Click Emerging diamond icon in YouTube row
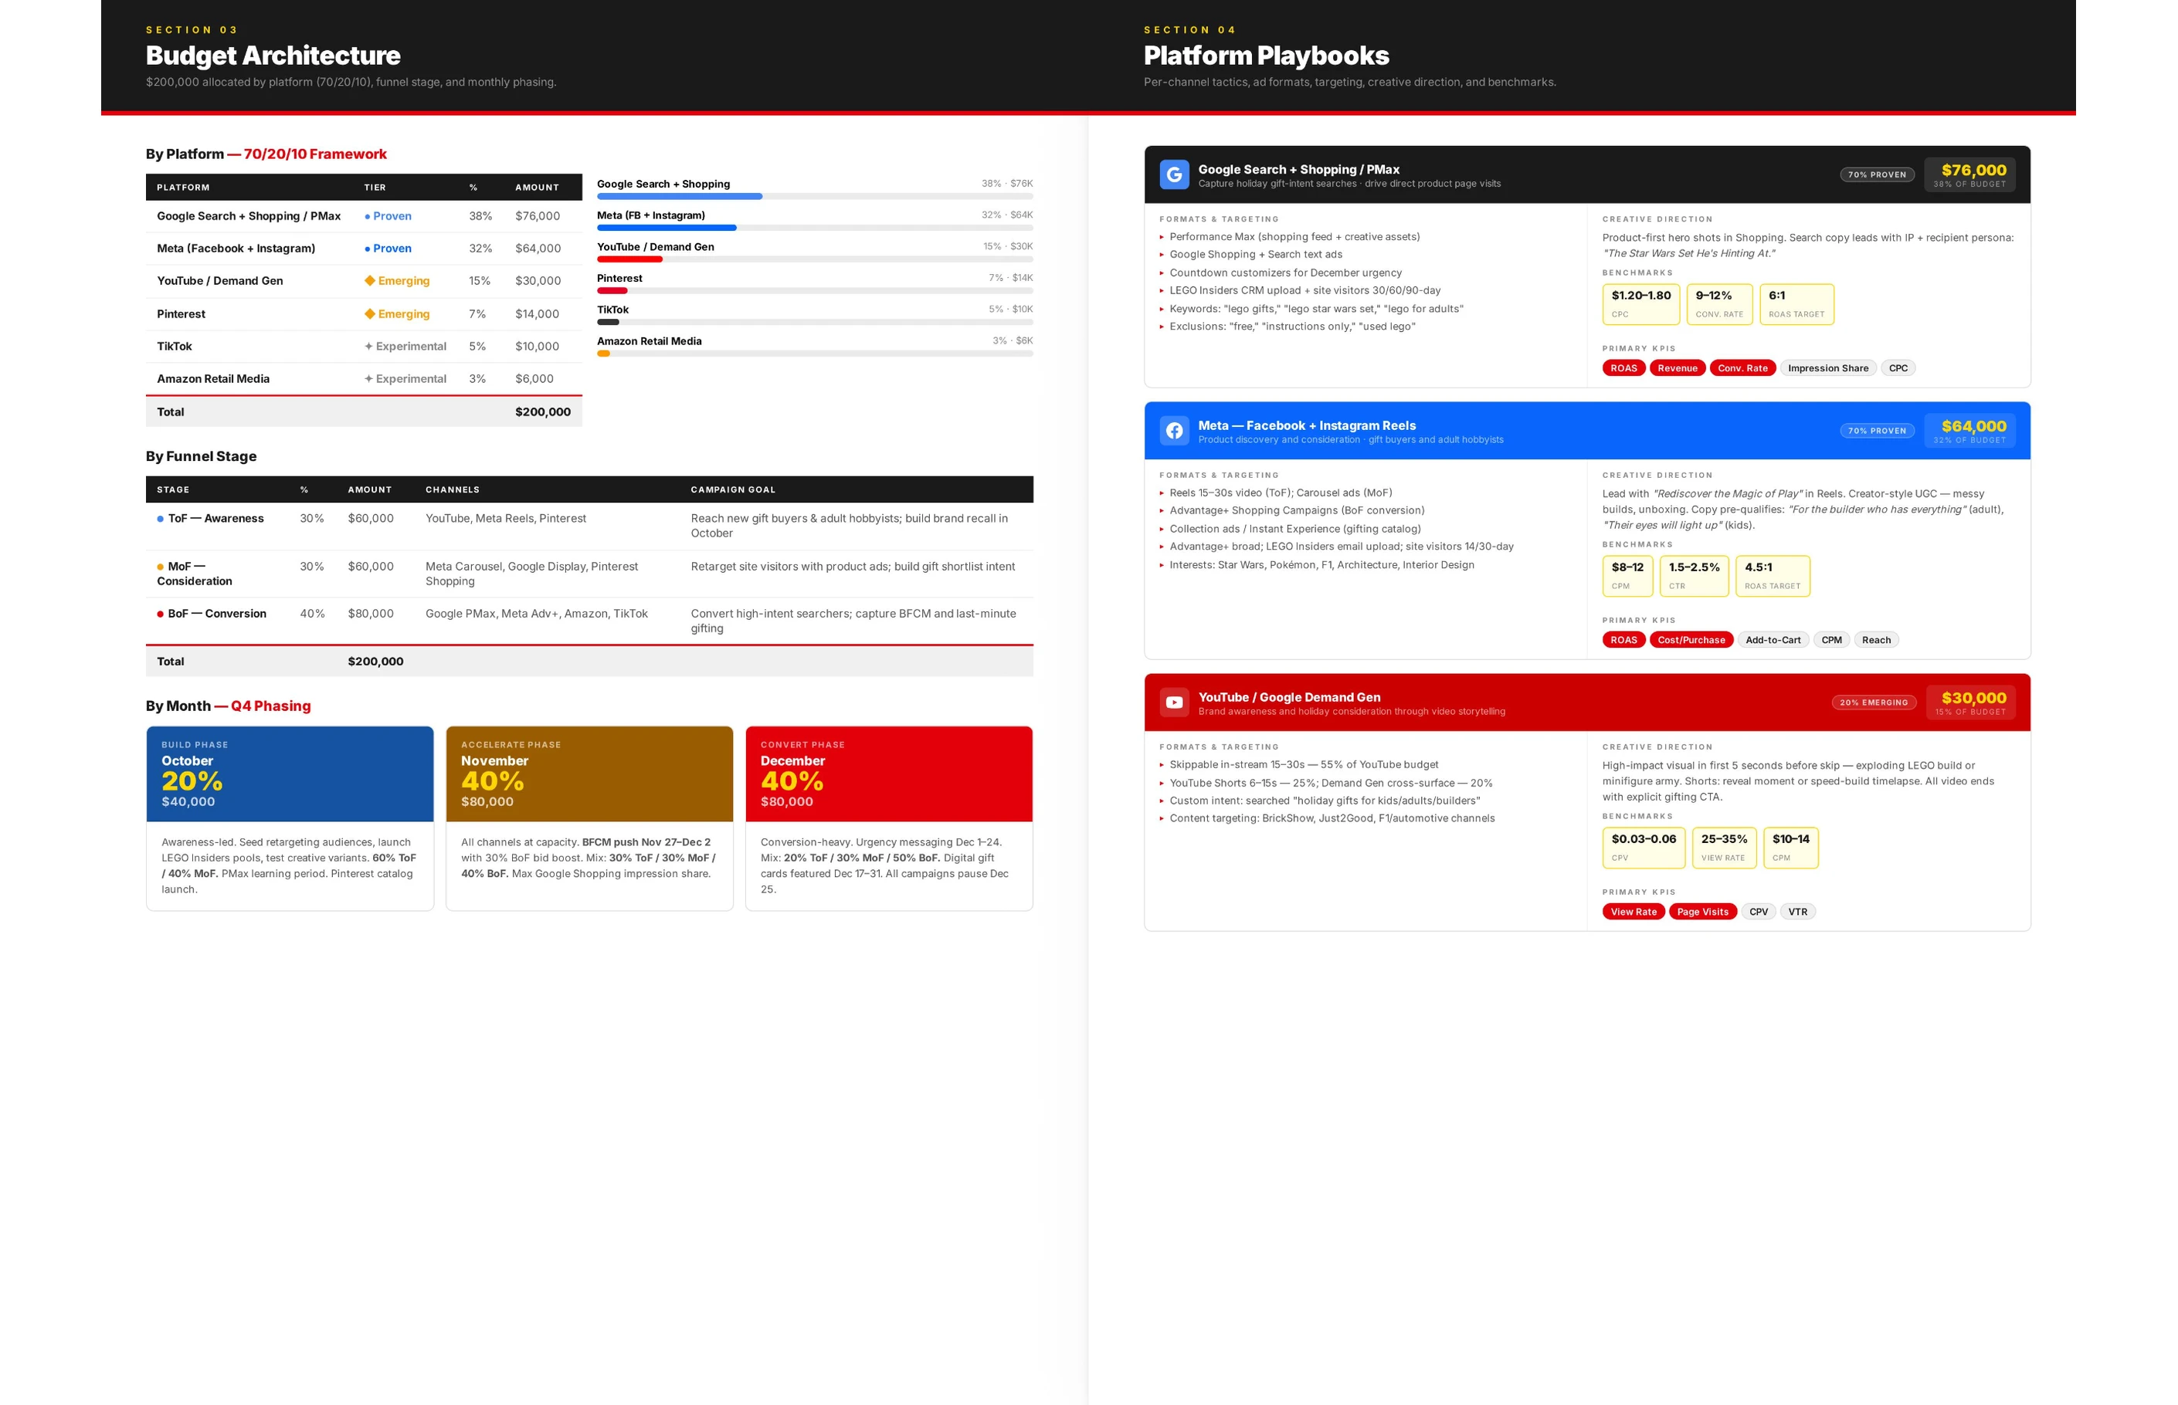 coord(370,281)
